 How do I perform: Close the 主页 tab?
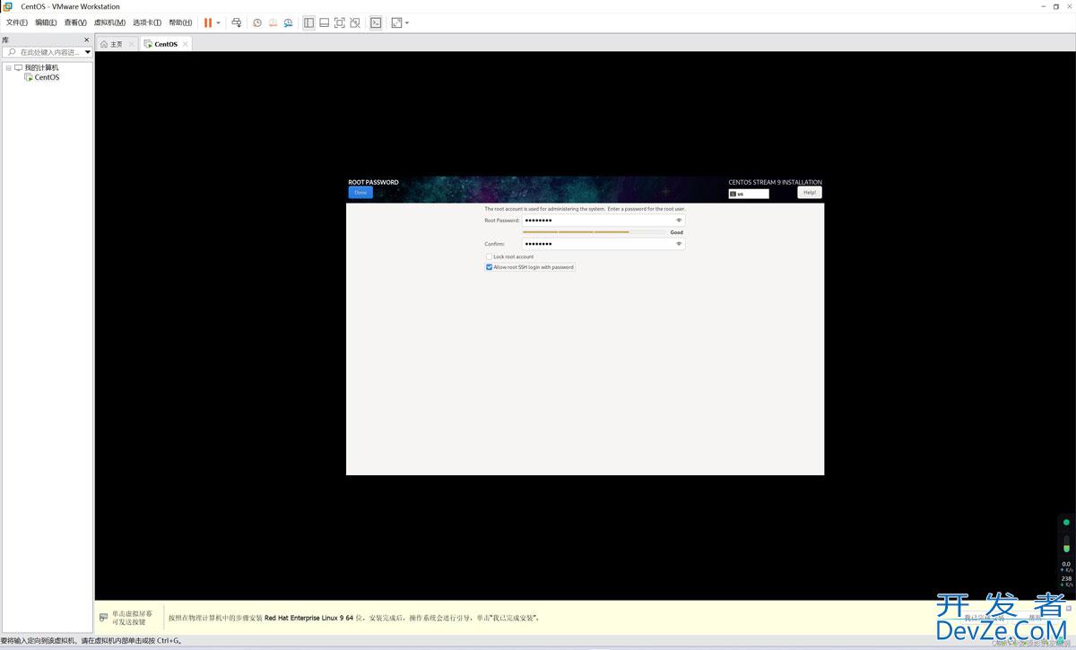[131, 44]
